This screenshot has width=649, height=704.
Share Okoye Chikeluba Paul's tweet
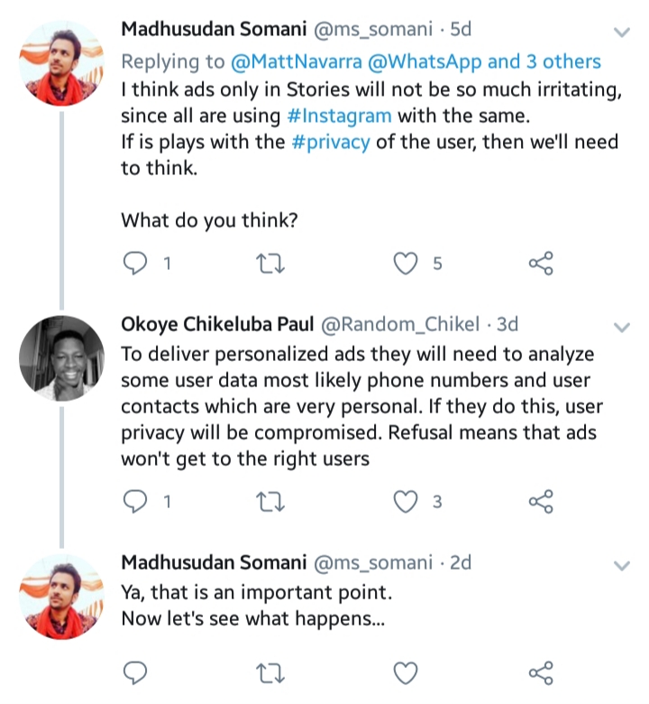541,502
